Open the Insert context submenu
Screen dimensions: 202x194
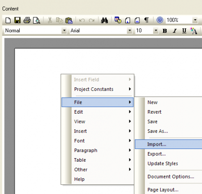(97, 131)
